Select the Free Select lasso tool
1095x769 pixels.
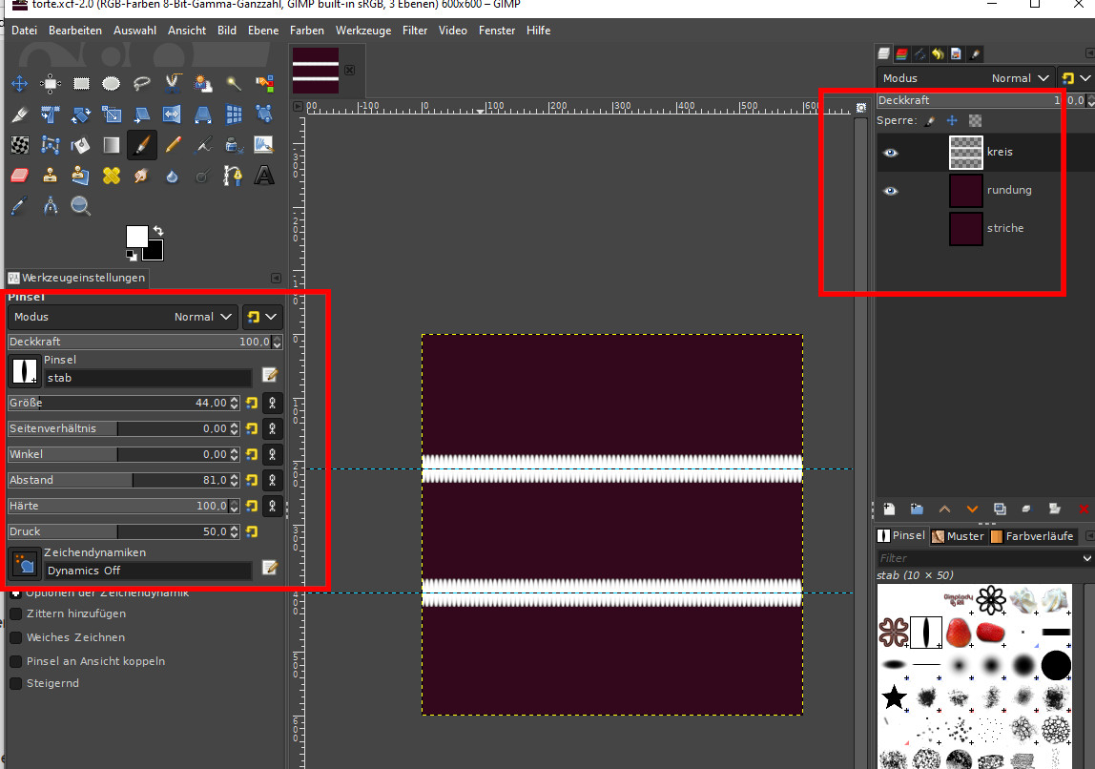(142, 84)
